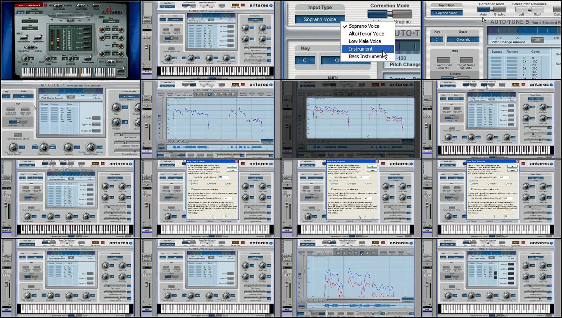Click 440.0 Hertz field in A Major close-up
This screenshot has width=562, height=318.
(x=53, y=147)
